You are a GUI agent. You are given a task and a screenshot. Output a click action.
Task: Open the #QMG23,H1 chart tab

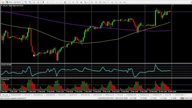coord(144,95)
